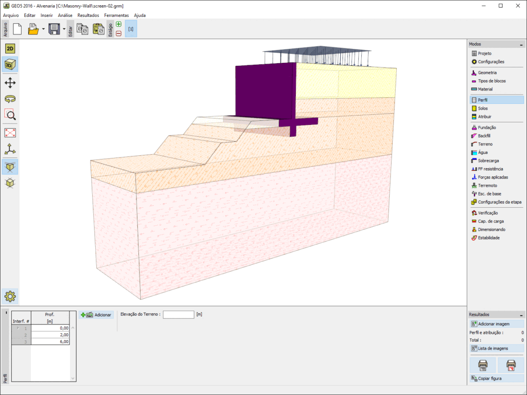This screenshot has height=395, width=527.
Task: Select the pan/move view tool
Action: pos(10,83)
